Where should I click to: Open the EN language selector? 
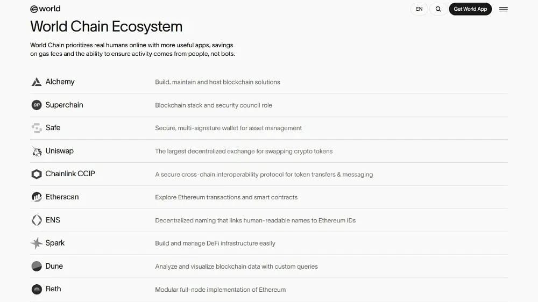419,9
